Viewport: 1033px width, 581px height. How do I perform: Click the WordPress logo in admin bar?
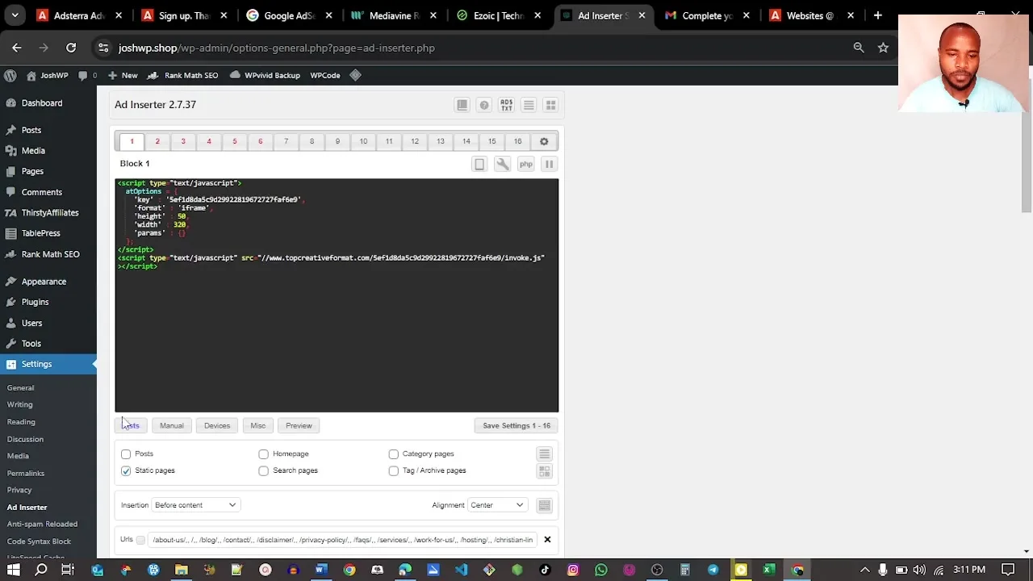pos(10,75)
